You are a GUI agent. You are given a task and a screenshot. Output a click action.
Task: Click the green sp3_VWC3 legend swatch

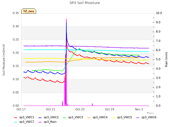click(x=65, y=118)
